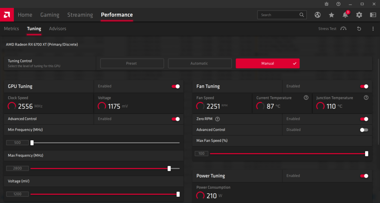Open settings gear icon

pos(359,15)
